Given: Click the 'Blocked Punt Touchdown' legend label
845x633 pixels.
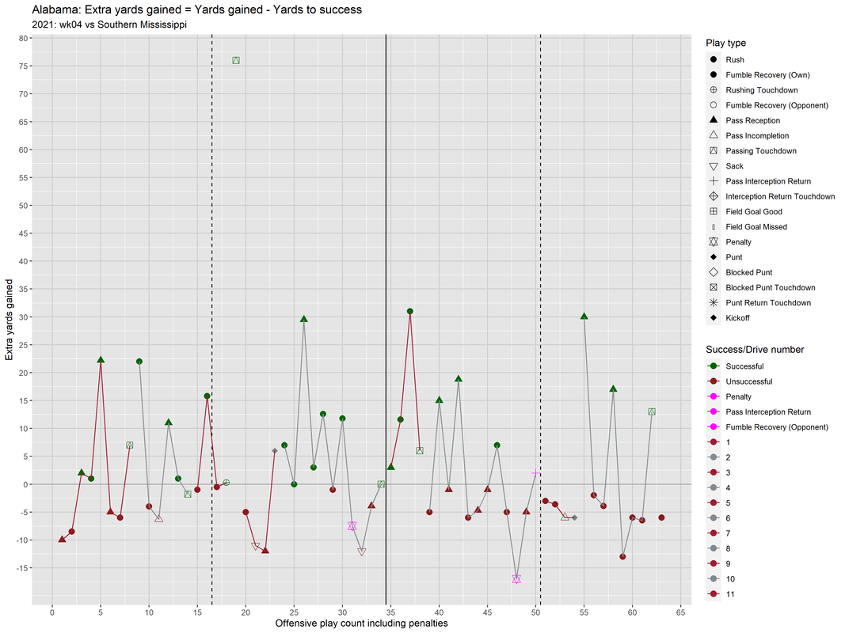Looking at the screenshot, I should point(771,287).
